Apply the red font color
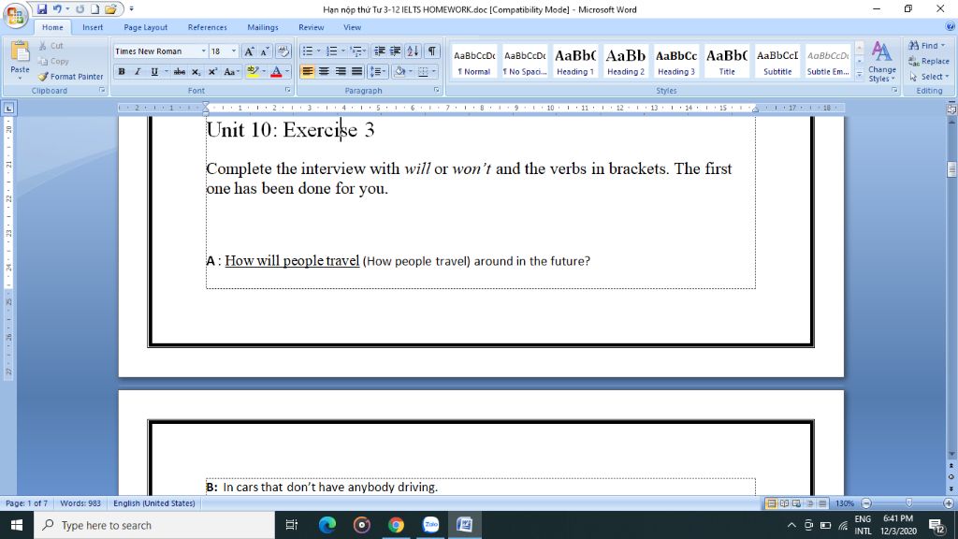Image resolution: width=958 pixels, height=539 pixels. [x=276, y=71]
